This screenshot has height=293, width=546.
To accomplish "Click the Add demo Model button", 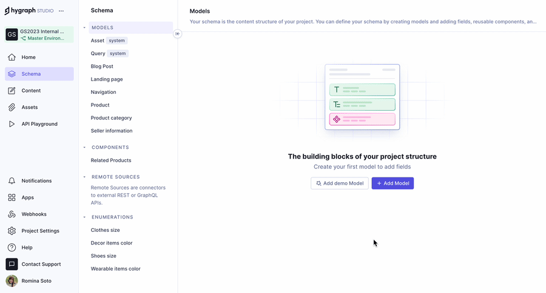I will [x=339, y=183].
